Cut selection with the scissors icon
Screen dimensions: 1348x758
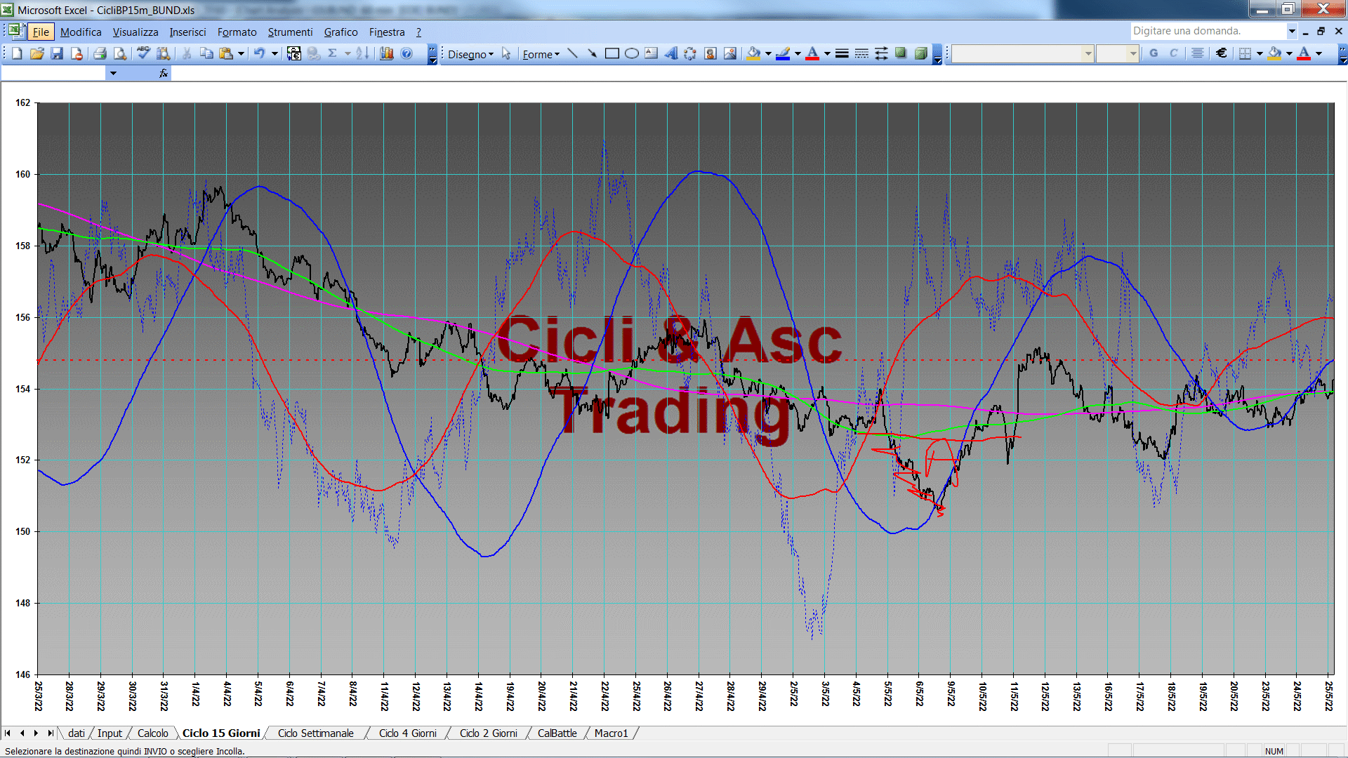point(187,53)
